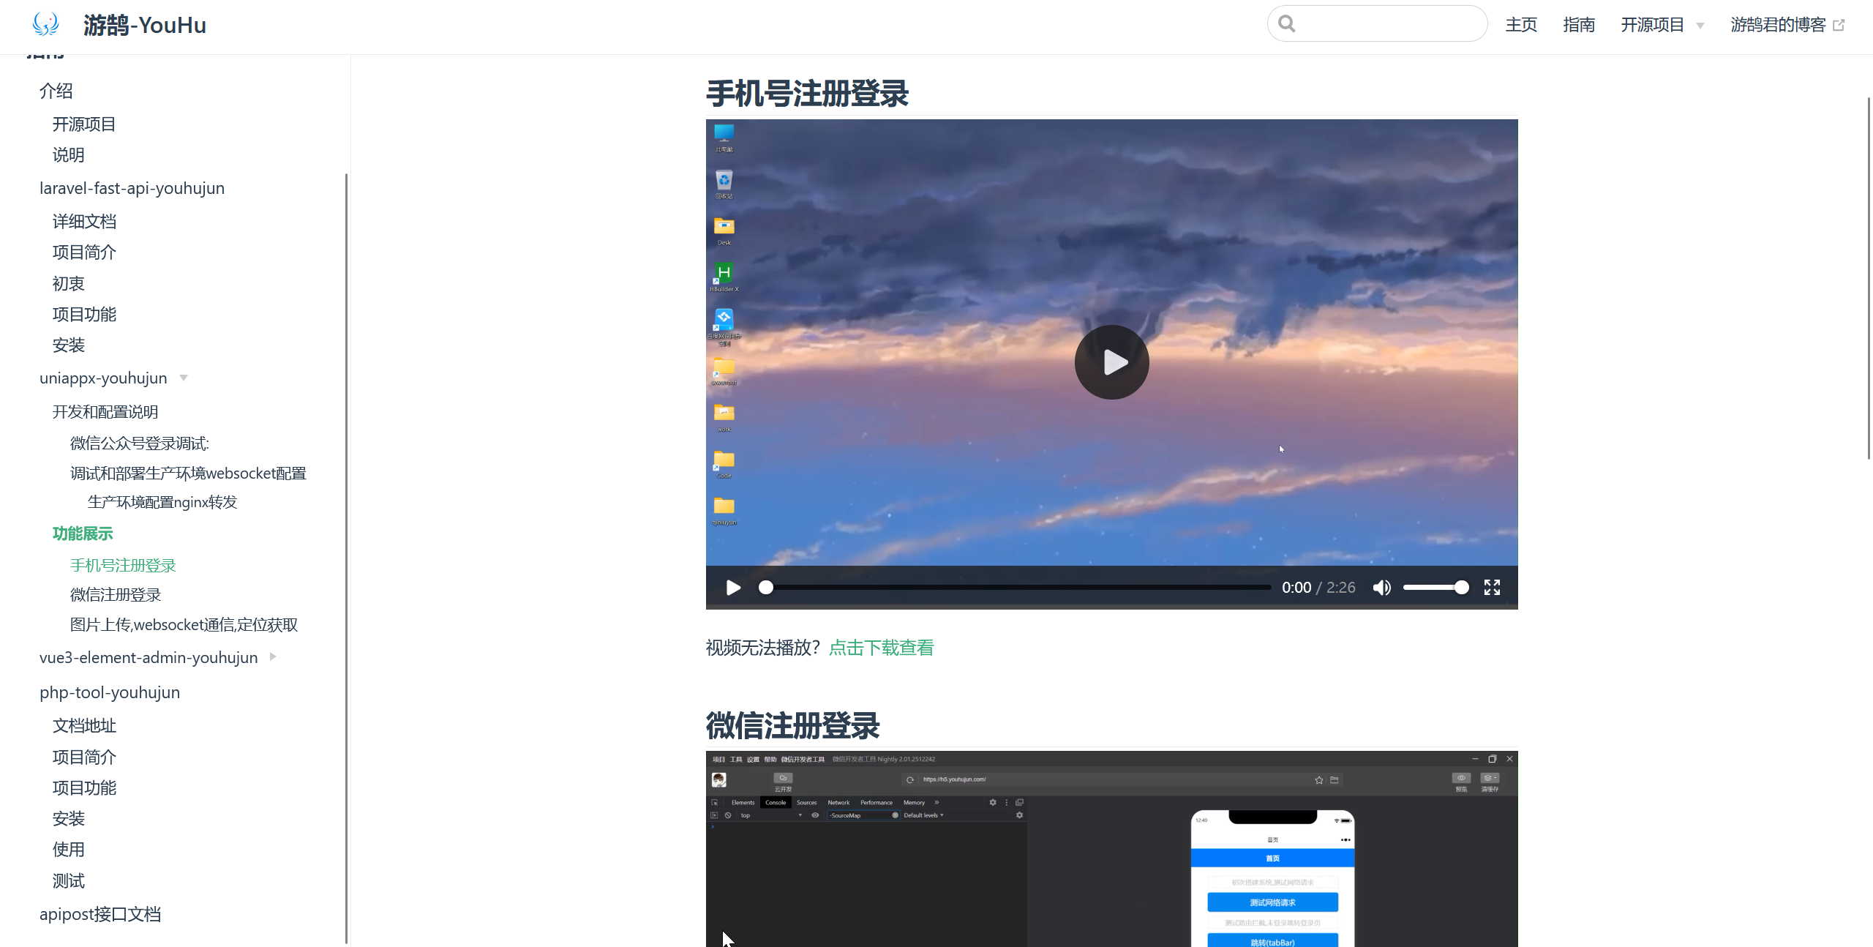Go to 主页 in the top navigation

pos(1521,25)
